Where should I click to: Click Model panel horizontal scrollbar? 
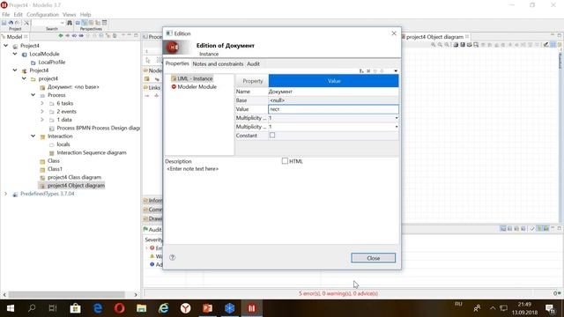click(67, 294)
